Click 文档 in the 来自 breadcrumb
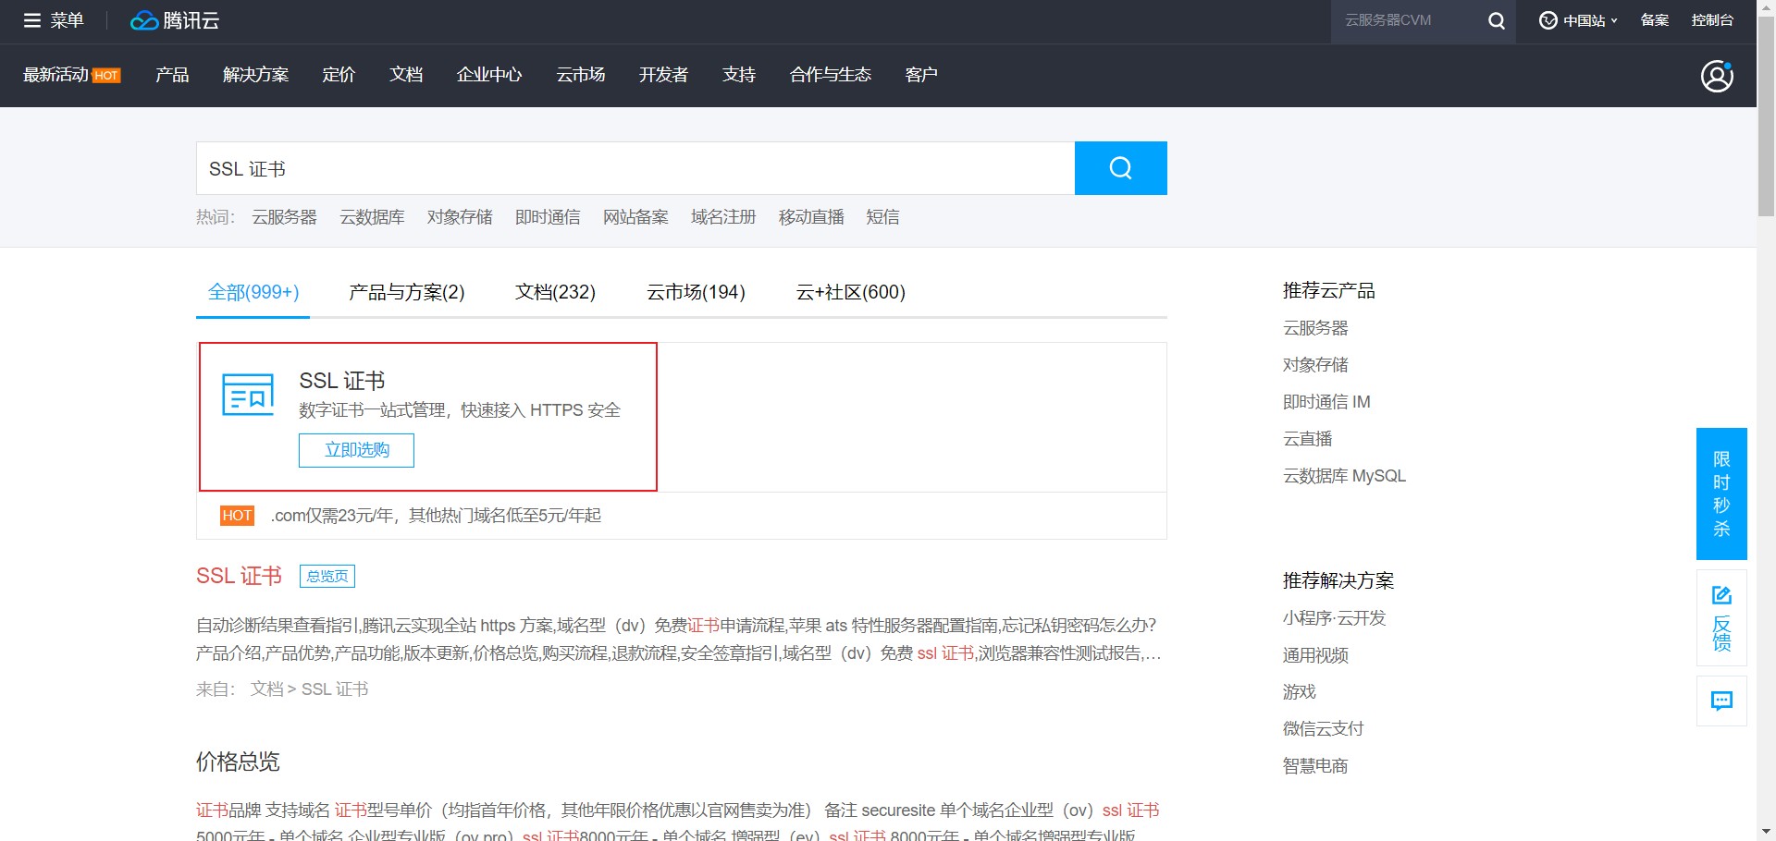The width and height of the screenshot is (1776, 841). (266, 689)
